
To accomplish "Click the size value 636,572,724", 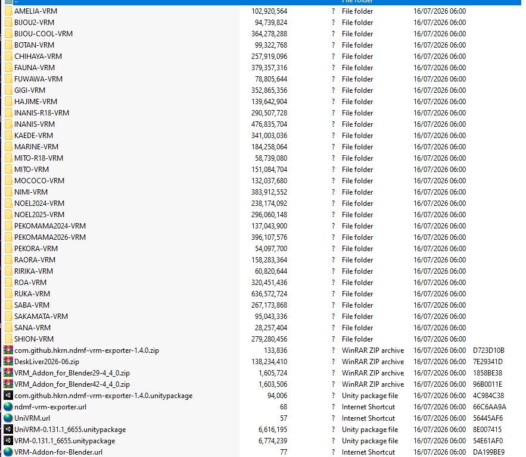I will (269, 294).
